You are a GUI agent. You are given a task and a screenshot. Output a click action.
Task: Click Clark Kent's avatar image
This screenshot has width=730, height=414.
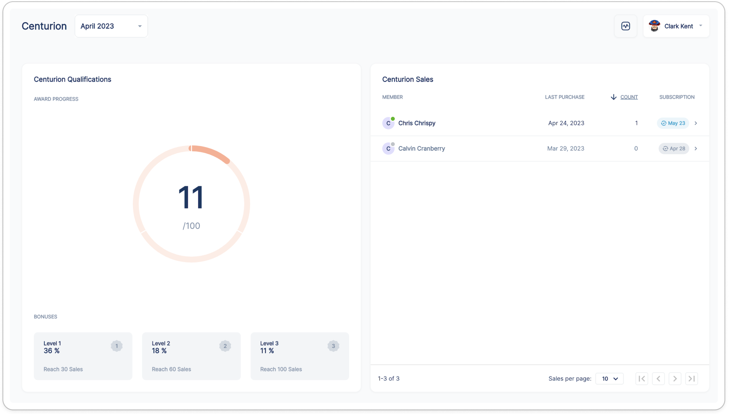pyautogui.click(x=654, y=26)
